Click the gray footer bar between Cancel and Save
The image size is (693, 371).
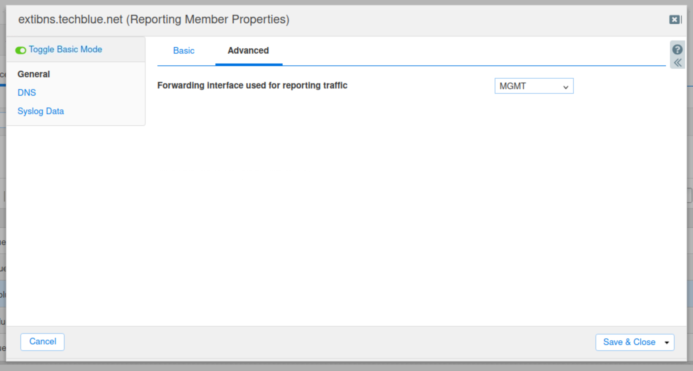[329, 342]
